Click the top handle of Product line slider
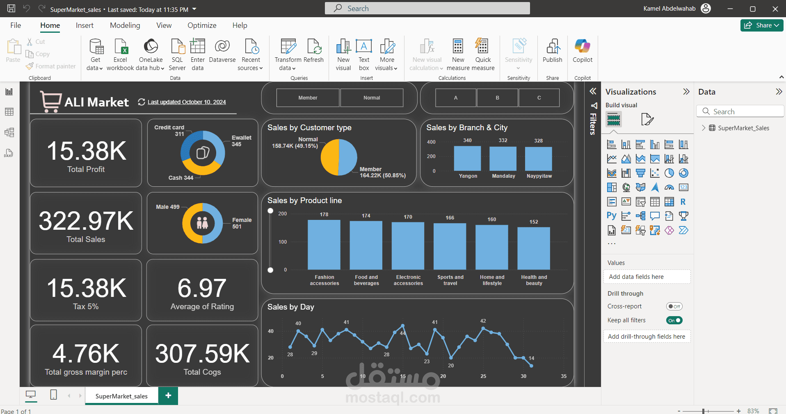The height and width of the screenshot is (414, 786). tap(270, 211)
